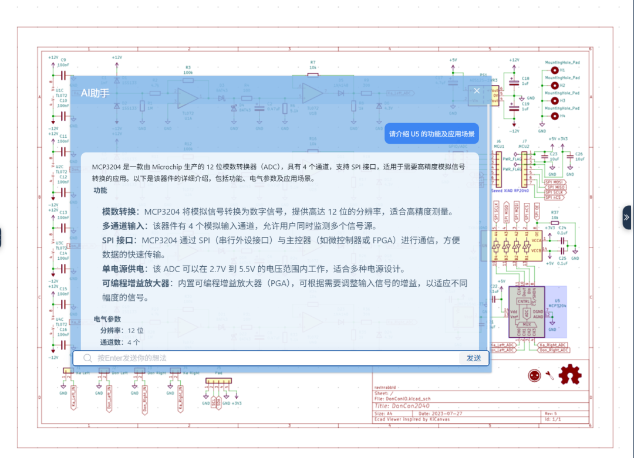The width and height of the screenshot is (634, 458).
Task: Click the 模数转换 bullet text
Action: click(x=279, y=212)
